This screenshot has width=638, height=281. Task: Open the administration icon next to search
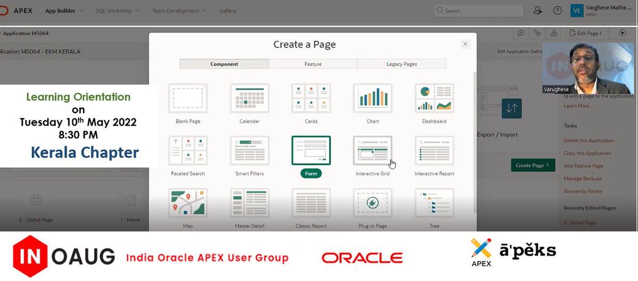tap(538, 10)
